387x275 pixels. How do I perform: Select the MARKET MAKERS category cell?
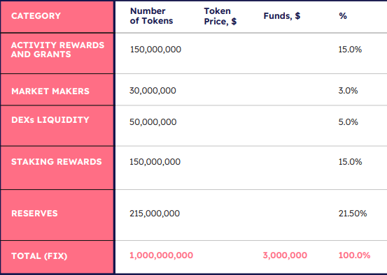point(57,89)
